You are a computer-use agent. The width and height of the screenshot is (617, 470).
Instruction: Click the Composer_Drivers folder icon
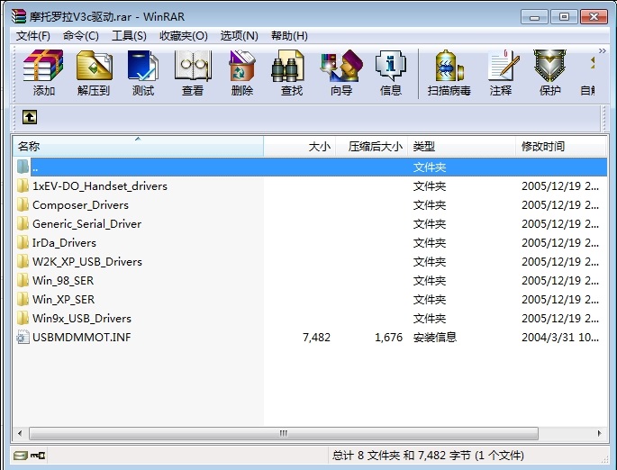[23, 204]
